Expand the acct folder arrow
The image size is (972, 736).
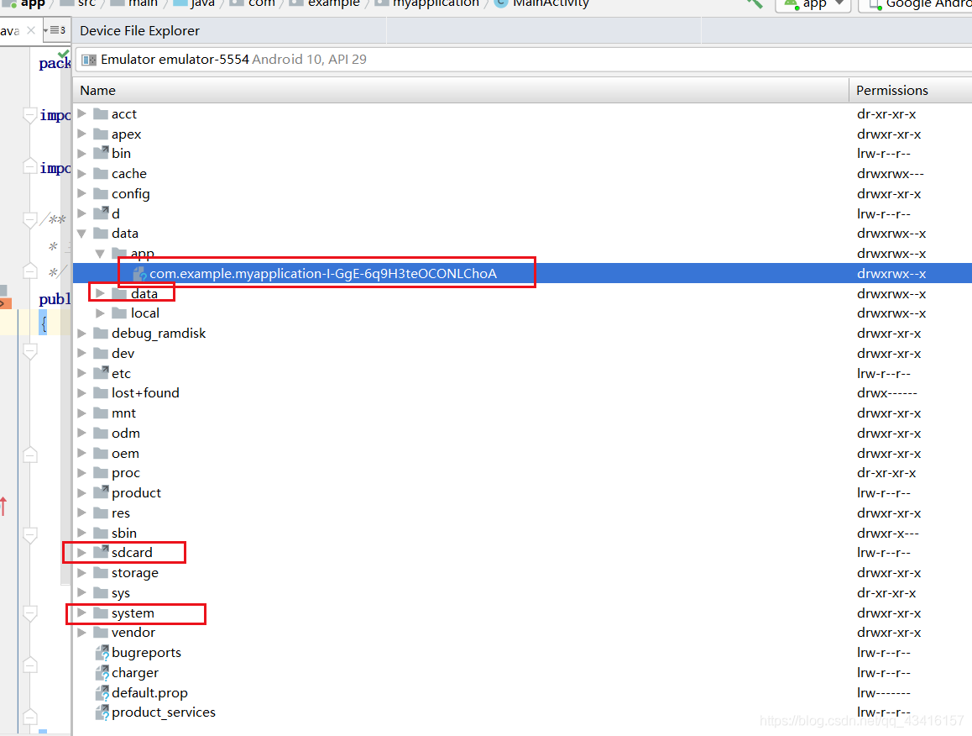[81, 113]
